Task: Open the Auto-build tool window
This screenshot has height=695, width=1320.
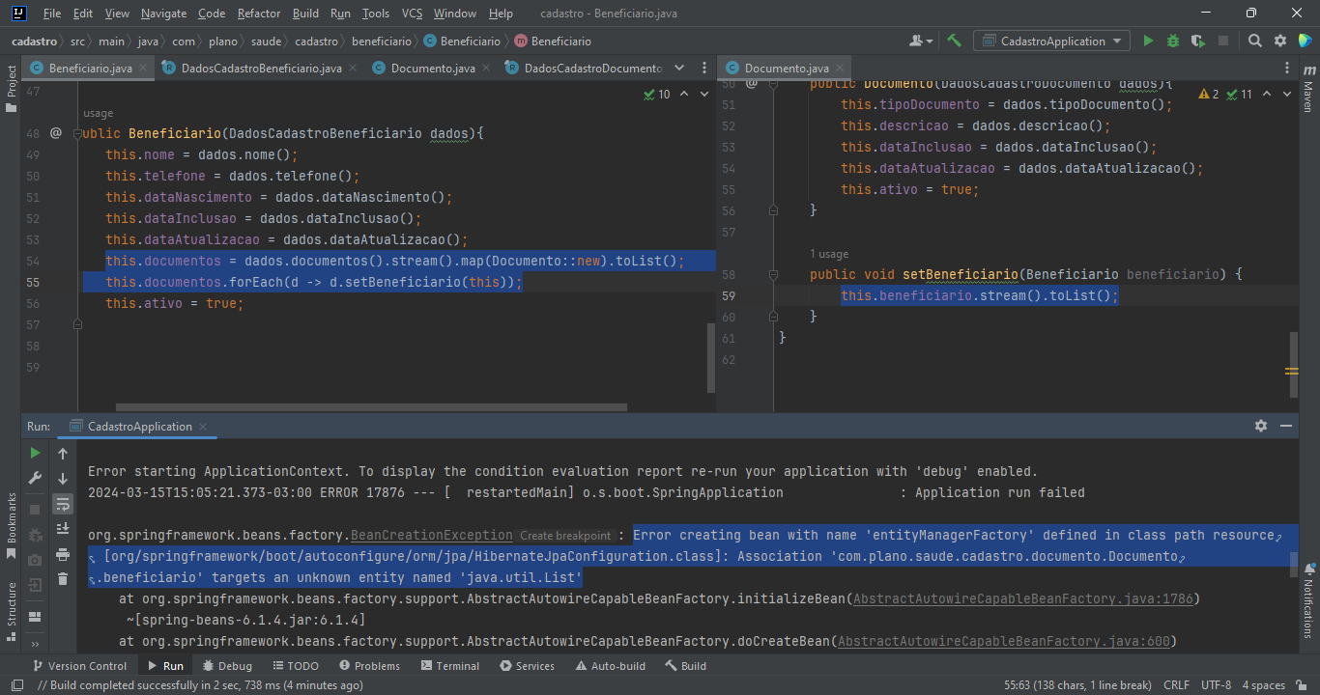Action: tap(610, 666)
